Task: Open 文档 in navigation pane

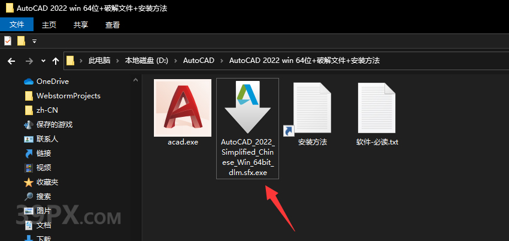Action: point(44,225)
